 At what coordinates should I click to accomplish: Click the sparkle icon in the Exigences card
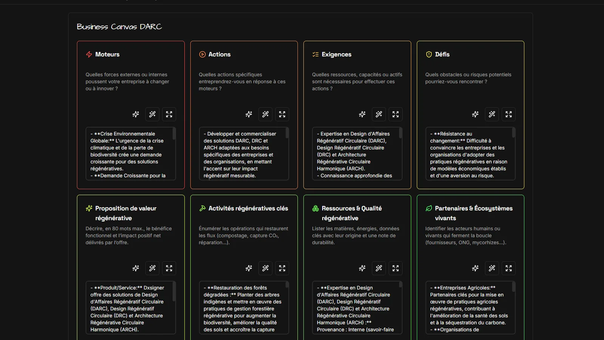point(362,114)
